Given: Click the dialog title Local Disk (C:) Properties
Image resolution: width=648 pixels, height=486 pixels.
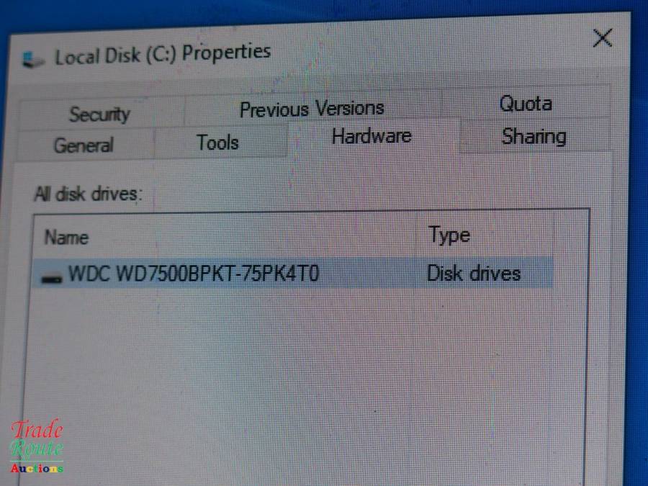Looking at the screenshot, I should [163, 55].
